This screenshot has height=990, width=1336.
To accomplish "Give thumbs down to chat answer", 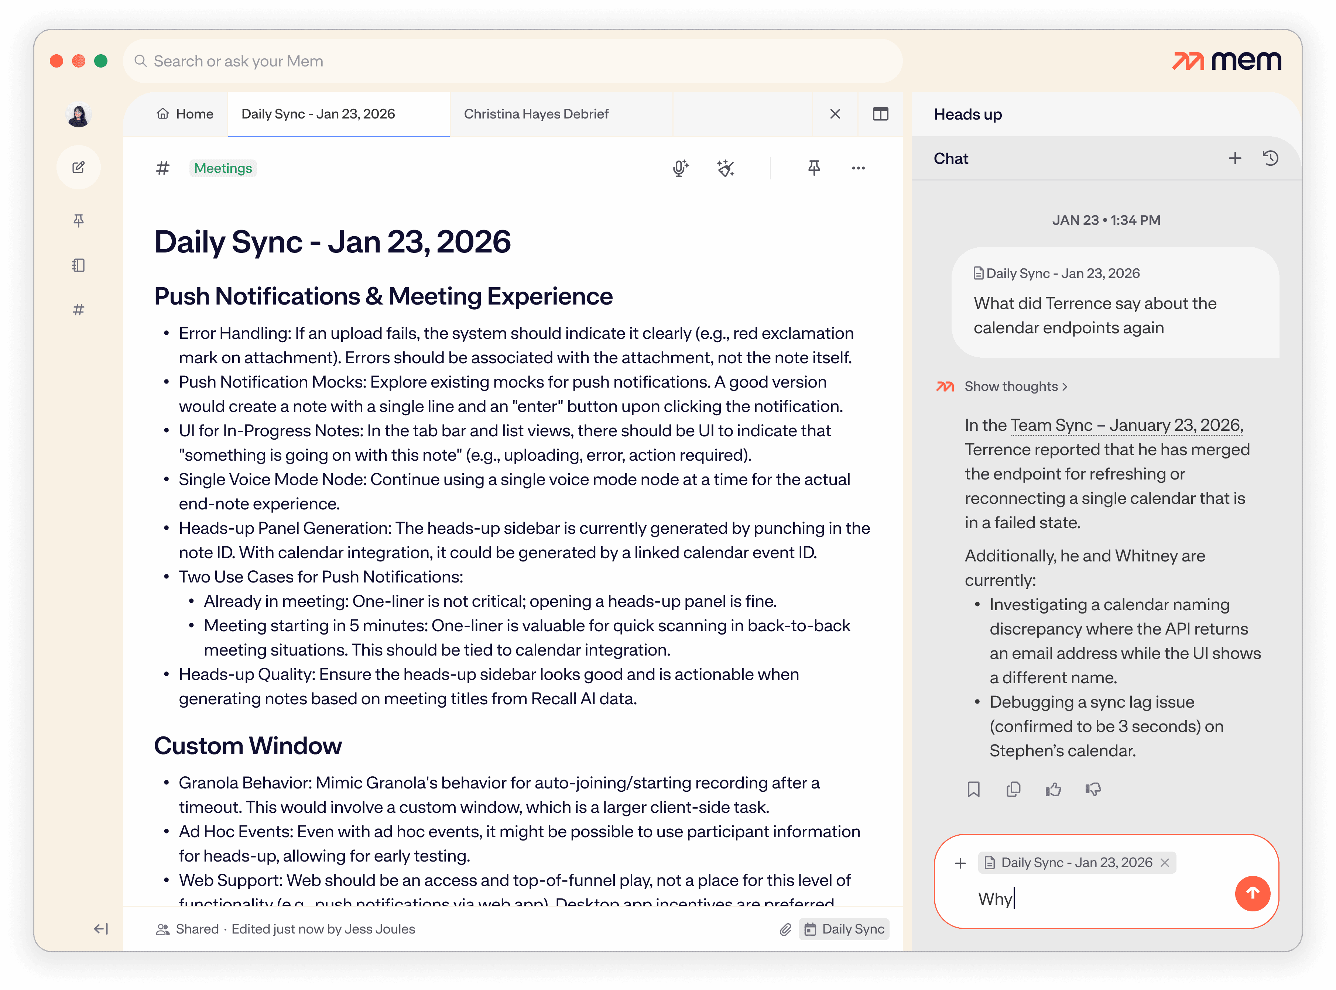I will (1093, 789).
